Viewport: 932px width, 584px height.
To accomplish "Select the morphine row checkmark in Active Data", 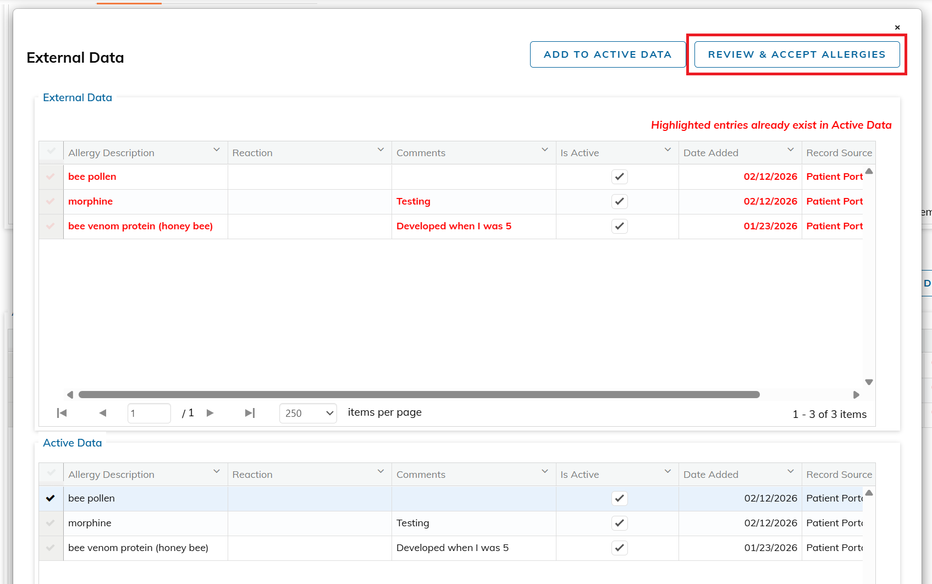I will (51, 523).
